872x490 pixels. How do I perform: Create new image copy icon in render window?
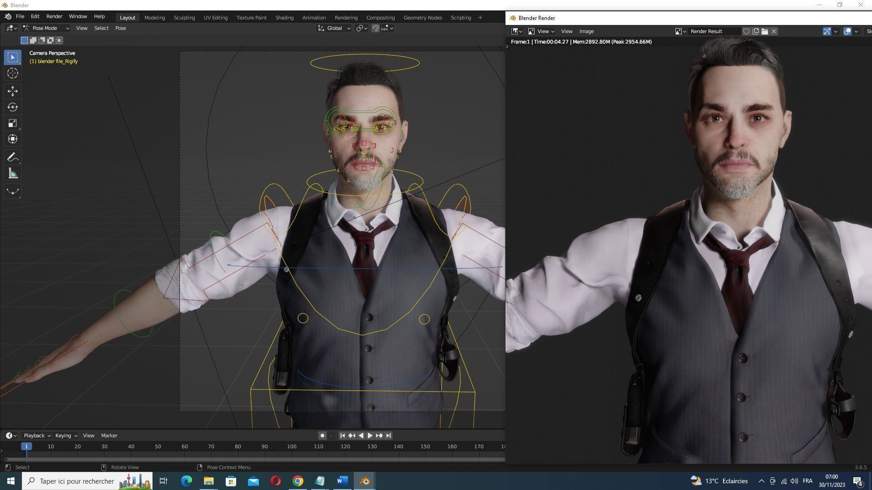(x=756, y=31)
